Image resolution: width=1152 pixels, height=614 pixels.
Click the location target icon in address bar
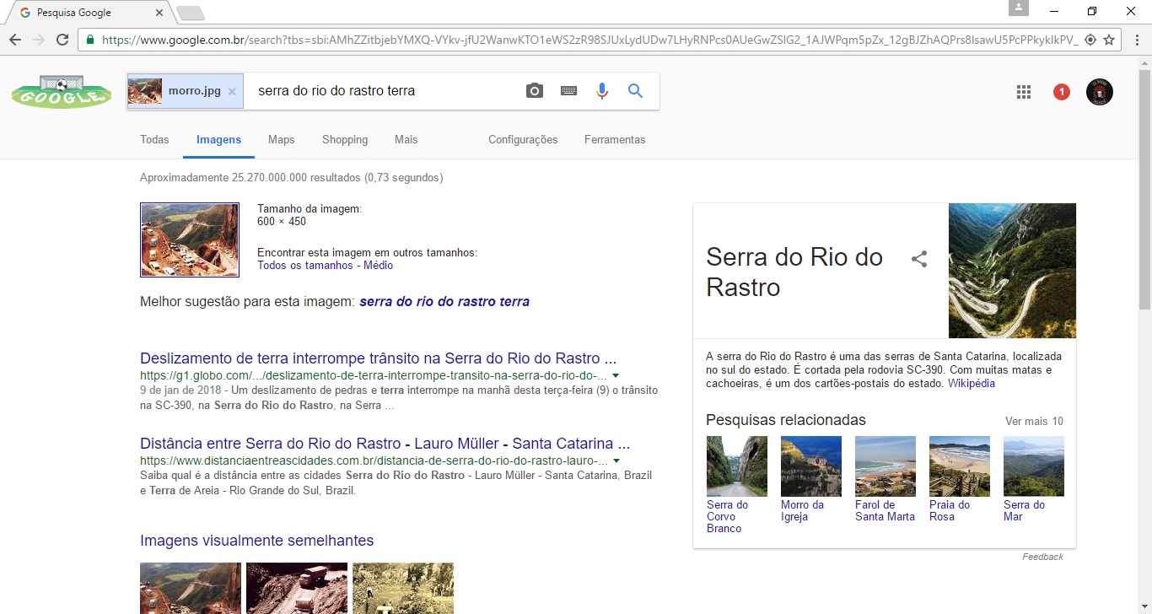click(1090, 40)
